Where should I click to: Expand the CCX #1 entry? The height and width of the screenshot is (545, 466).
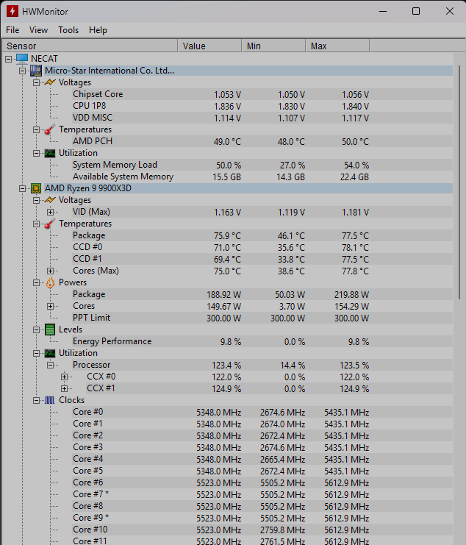pyautogui.click(x=64, y=388)
